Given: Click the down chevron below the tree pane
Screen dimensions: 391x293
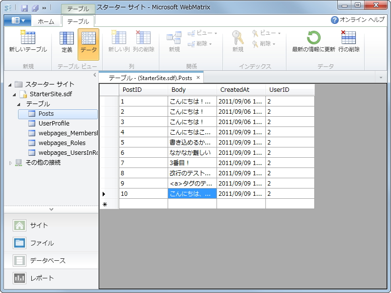Looking at the screenshot, I should (51, 209).
